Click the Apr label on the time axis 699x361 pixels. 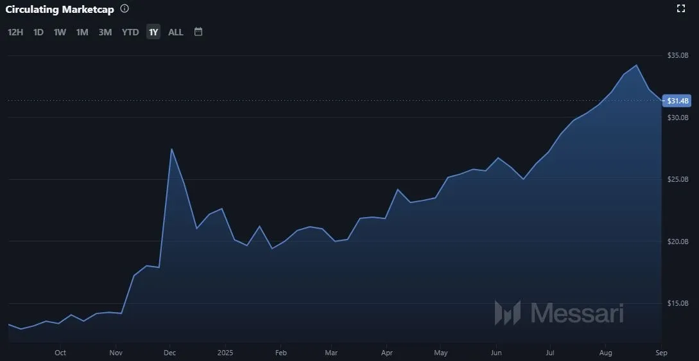point(386,353)
